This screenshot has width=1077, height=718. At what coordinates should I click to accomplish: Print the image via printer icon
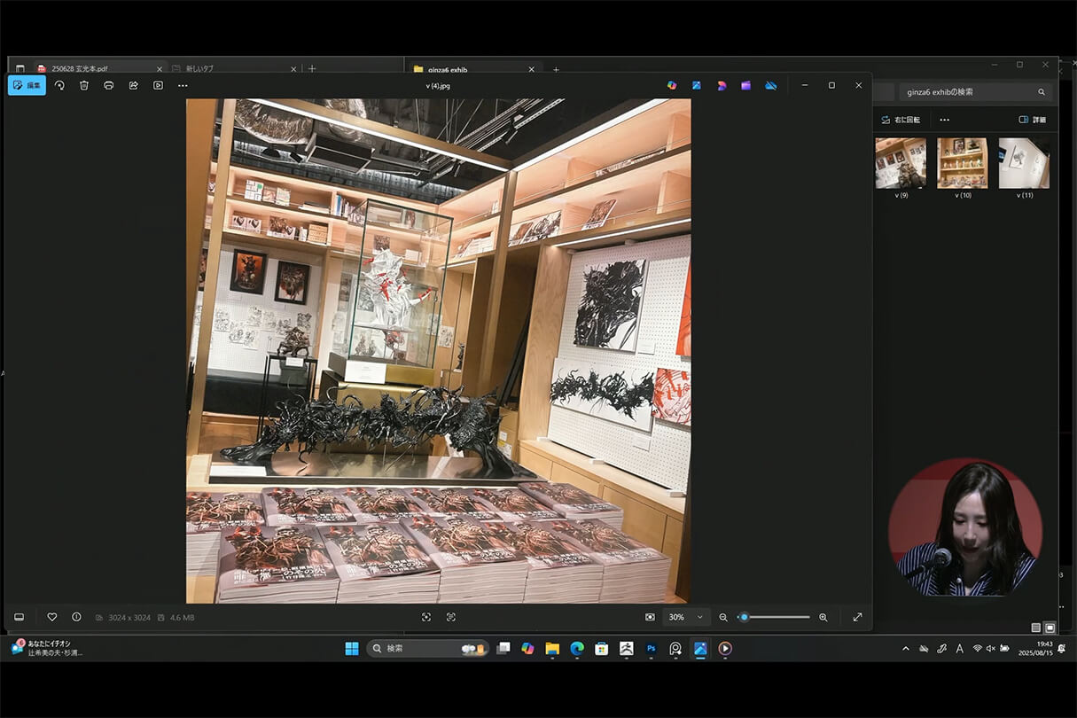[x=108, y=85]
